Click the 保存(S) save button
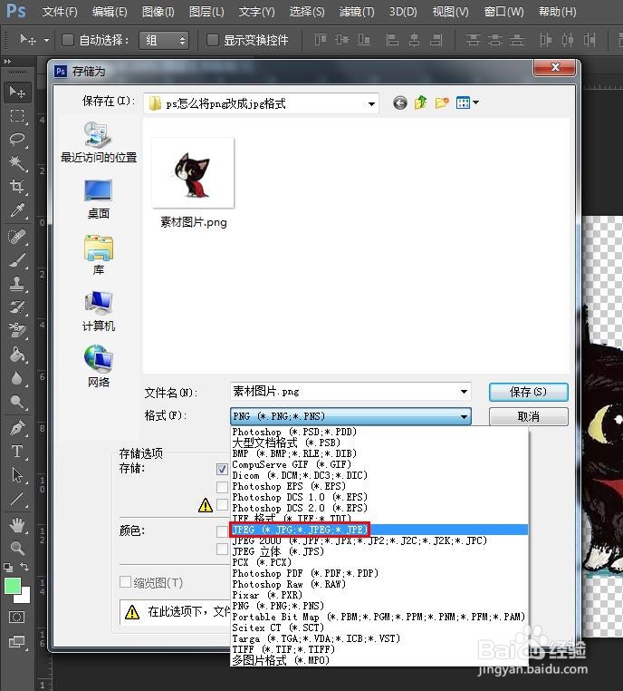623x691 pixels. pyautogui.click(x=529, y=392)
